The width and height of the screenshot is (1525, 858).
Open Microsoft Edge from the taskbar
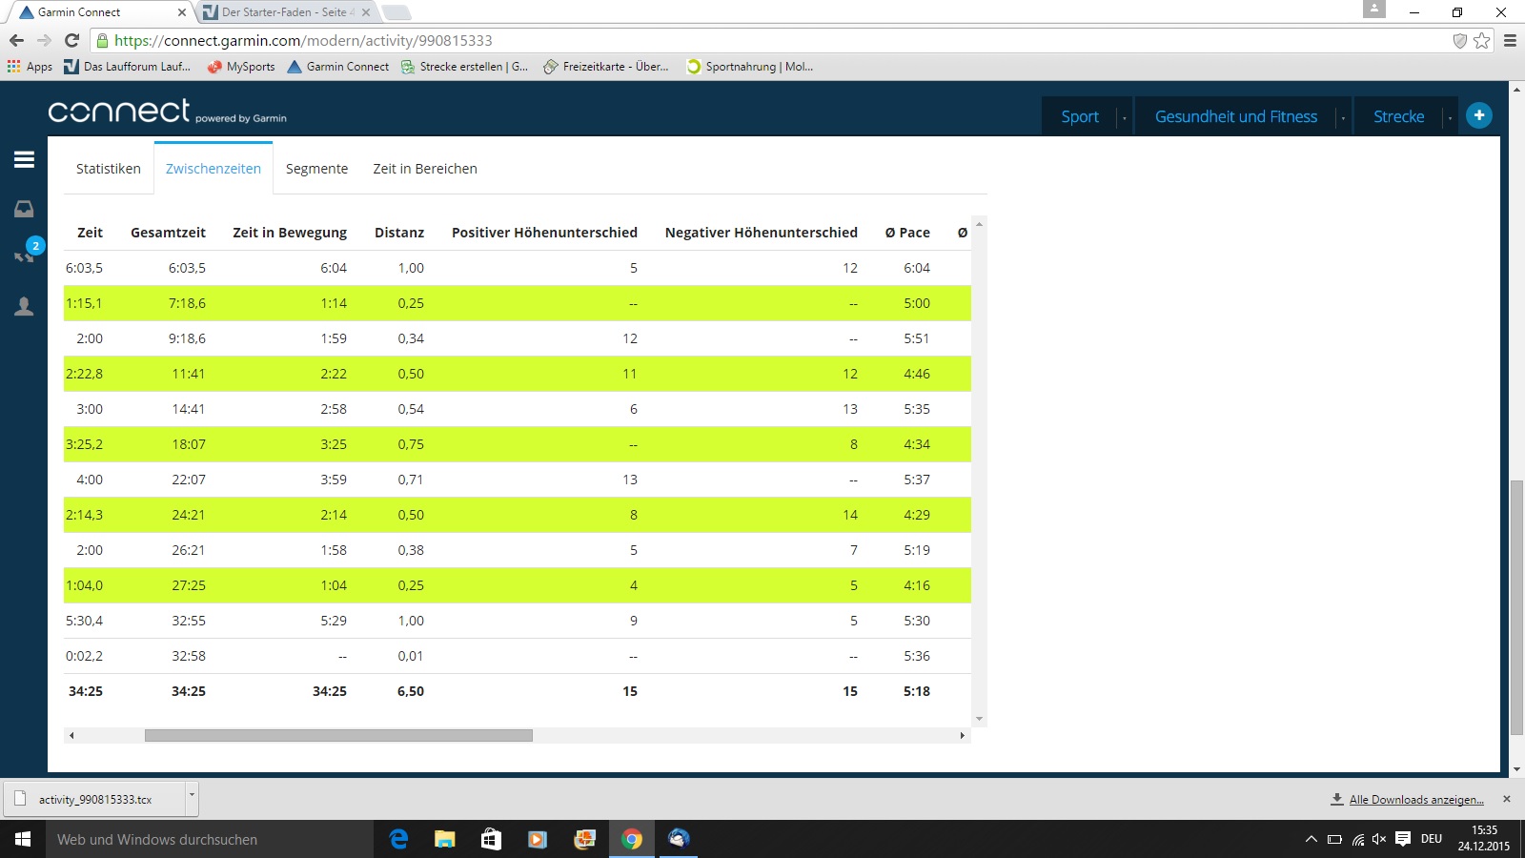(398, 839)
